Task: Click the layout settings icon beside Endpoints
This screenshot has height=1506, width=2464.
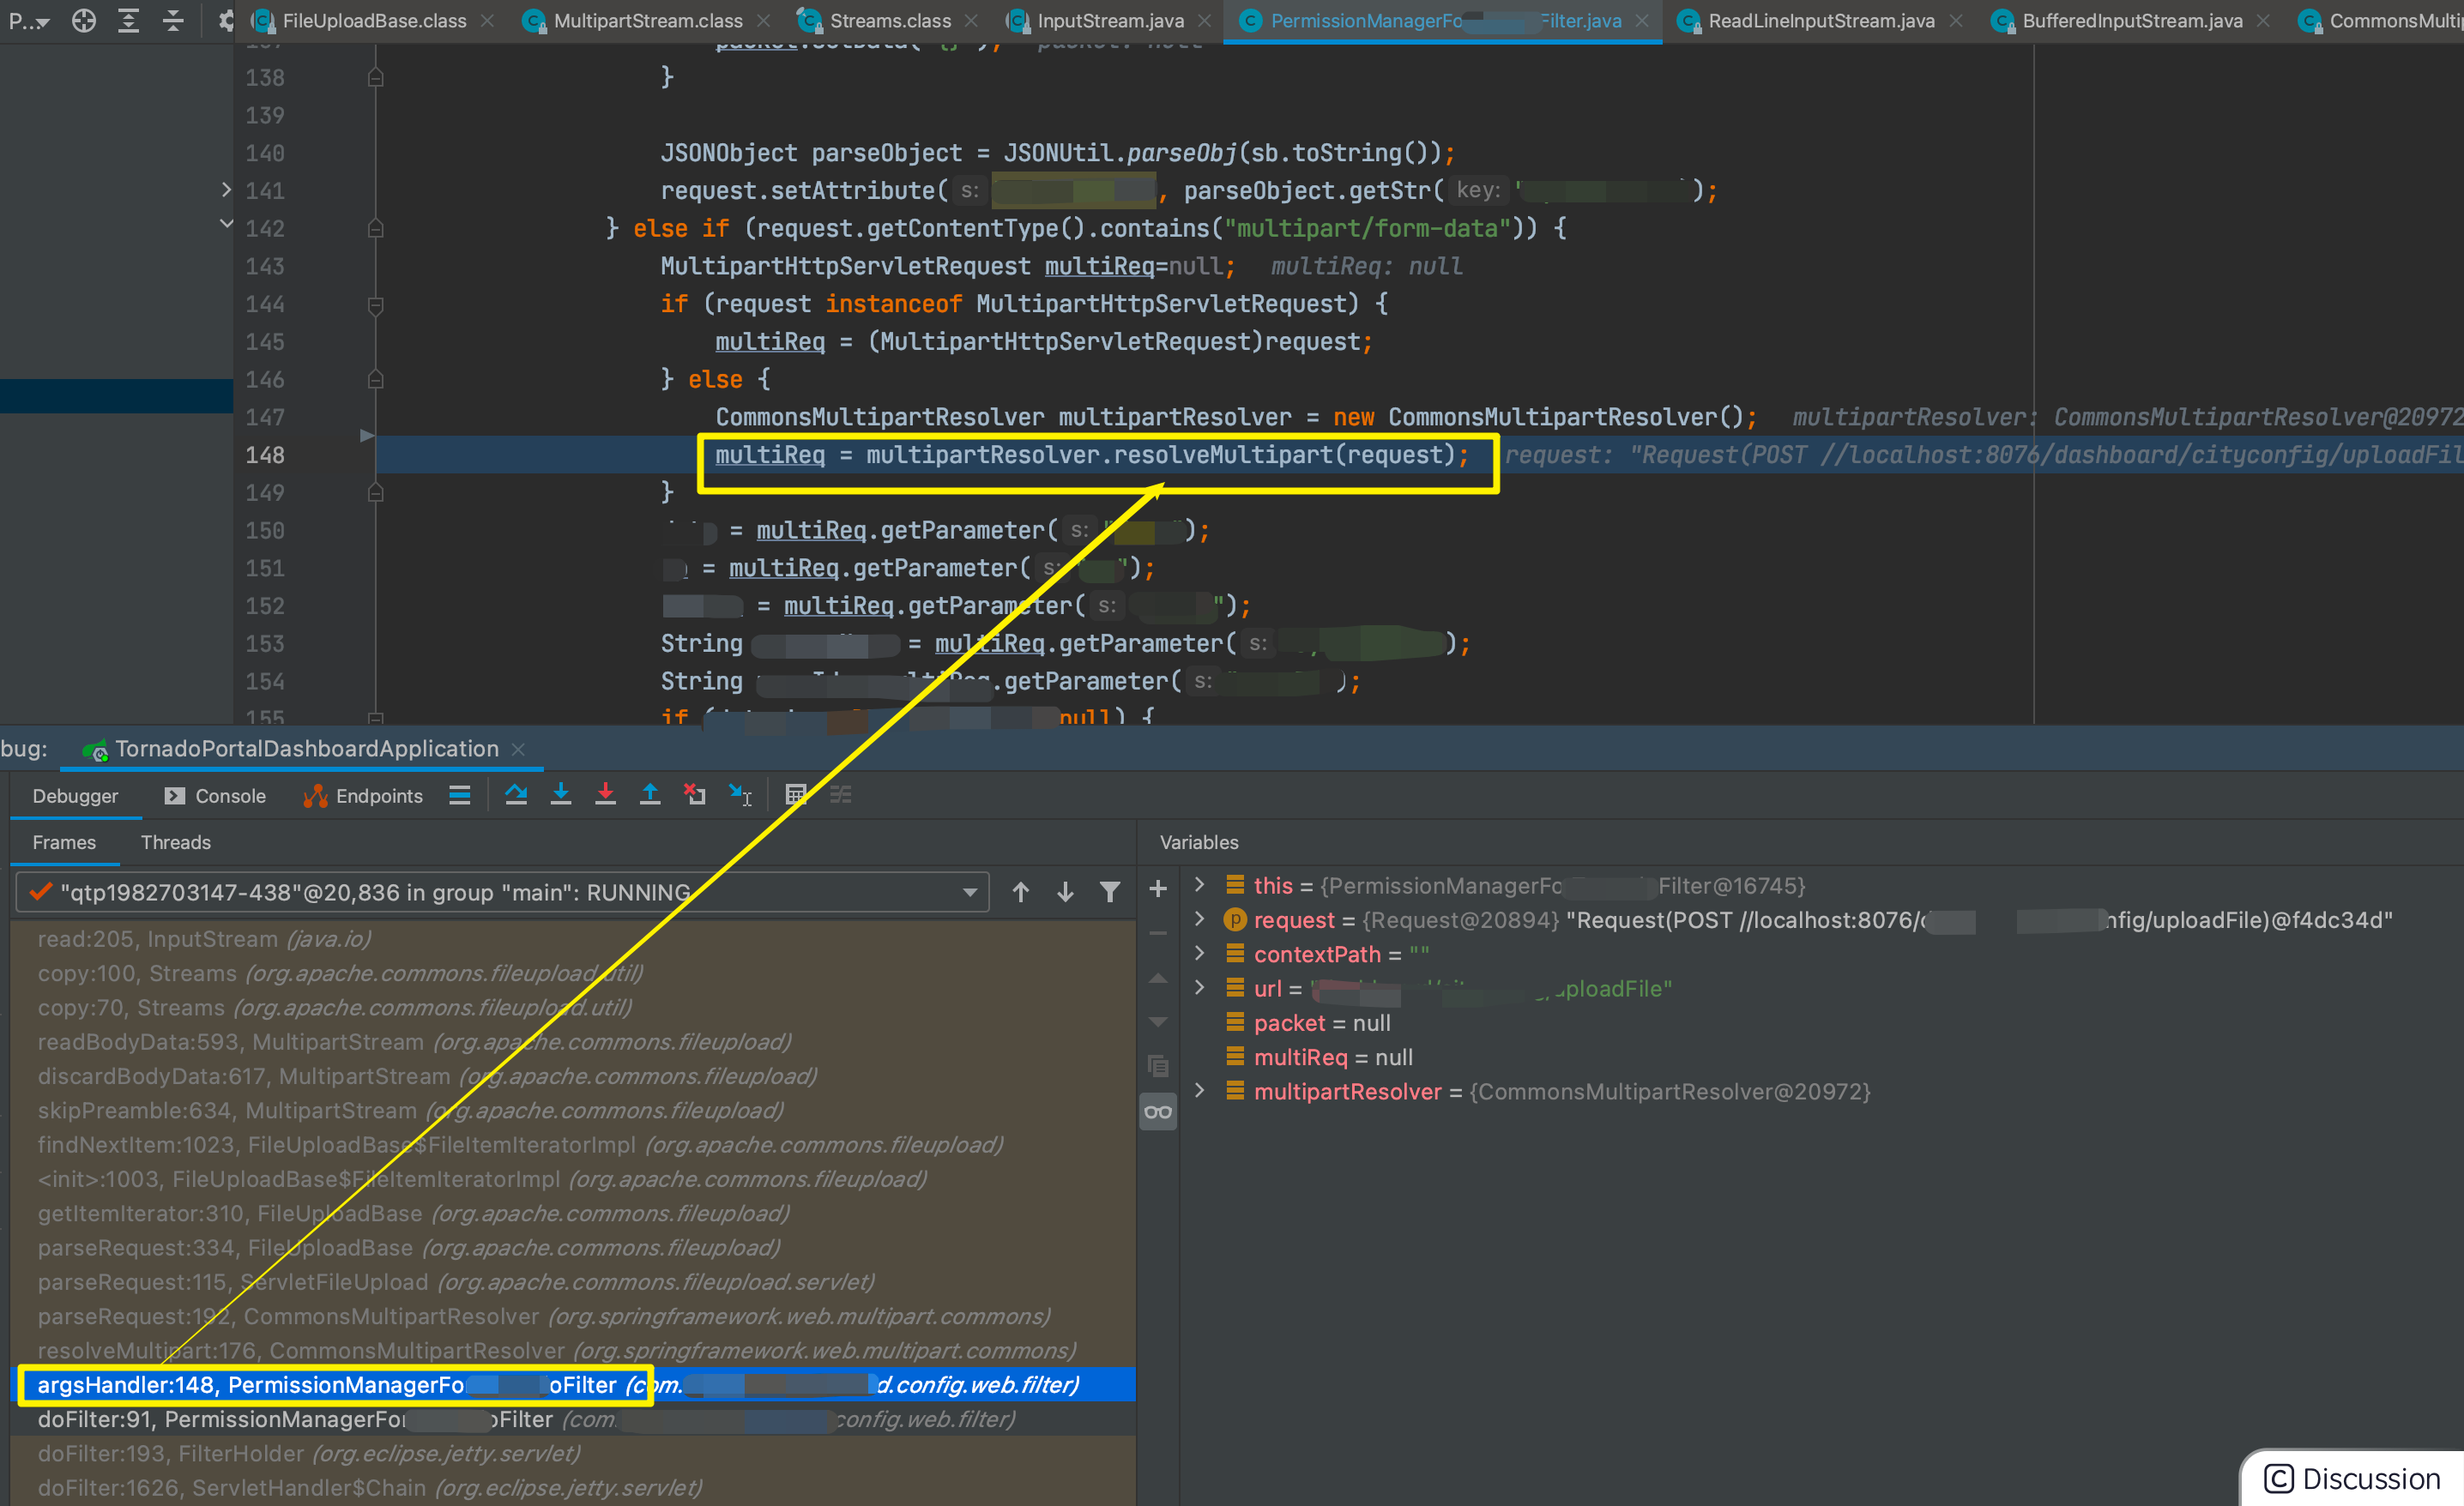Action: point(459,796)
